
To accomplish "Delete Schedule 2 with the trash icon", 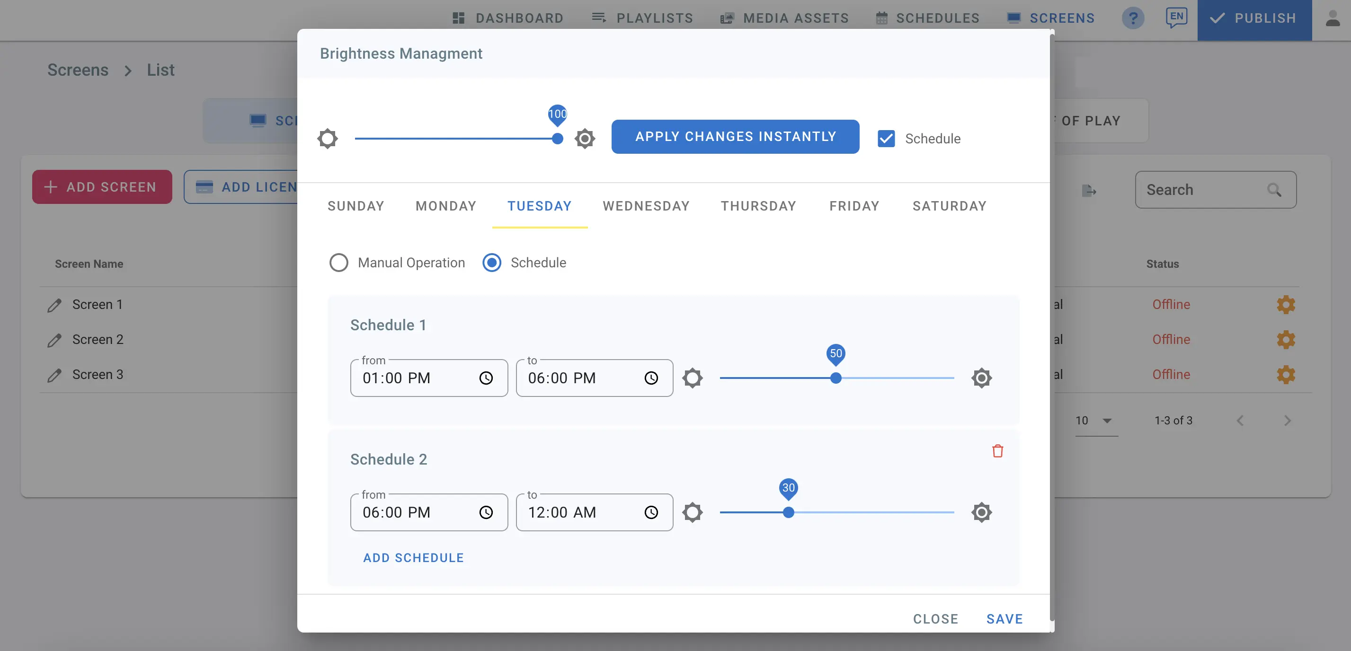I will click(997, 451).
